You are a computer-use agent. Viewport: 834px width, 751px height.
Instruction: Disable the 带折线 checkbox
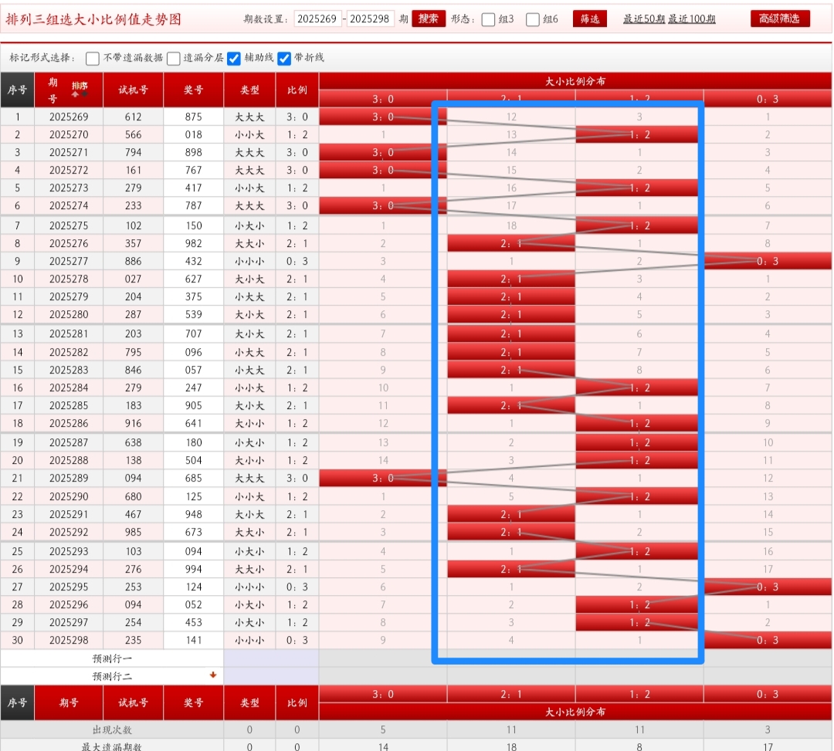click(284, 59)
